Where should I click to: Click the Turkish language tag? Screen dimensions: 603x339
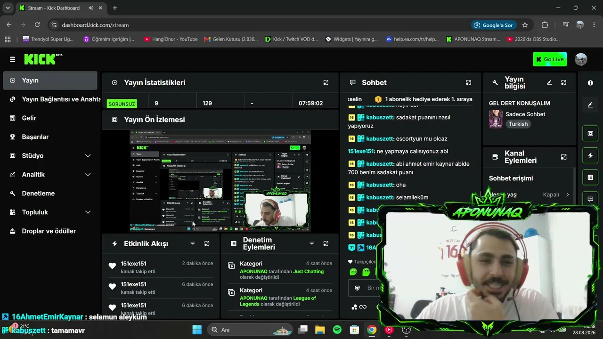click(x=518, y=124)
